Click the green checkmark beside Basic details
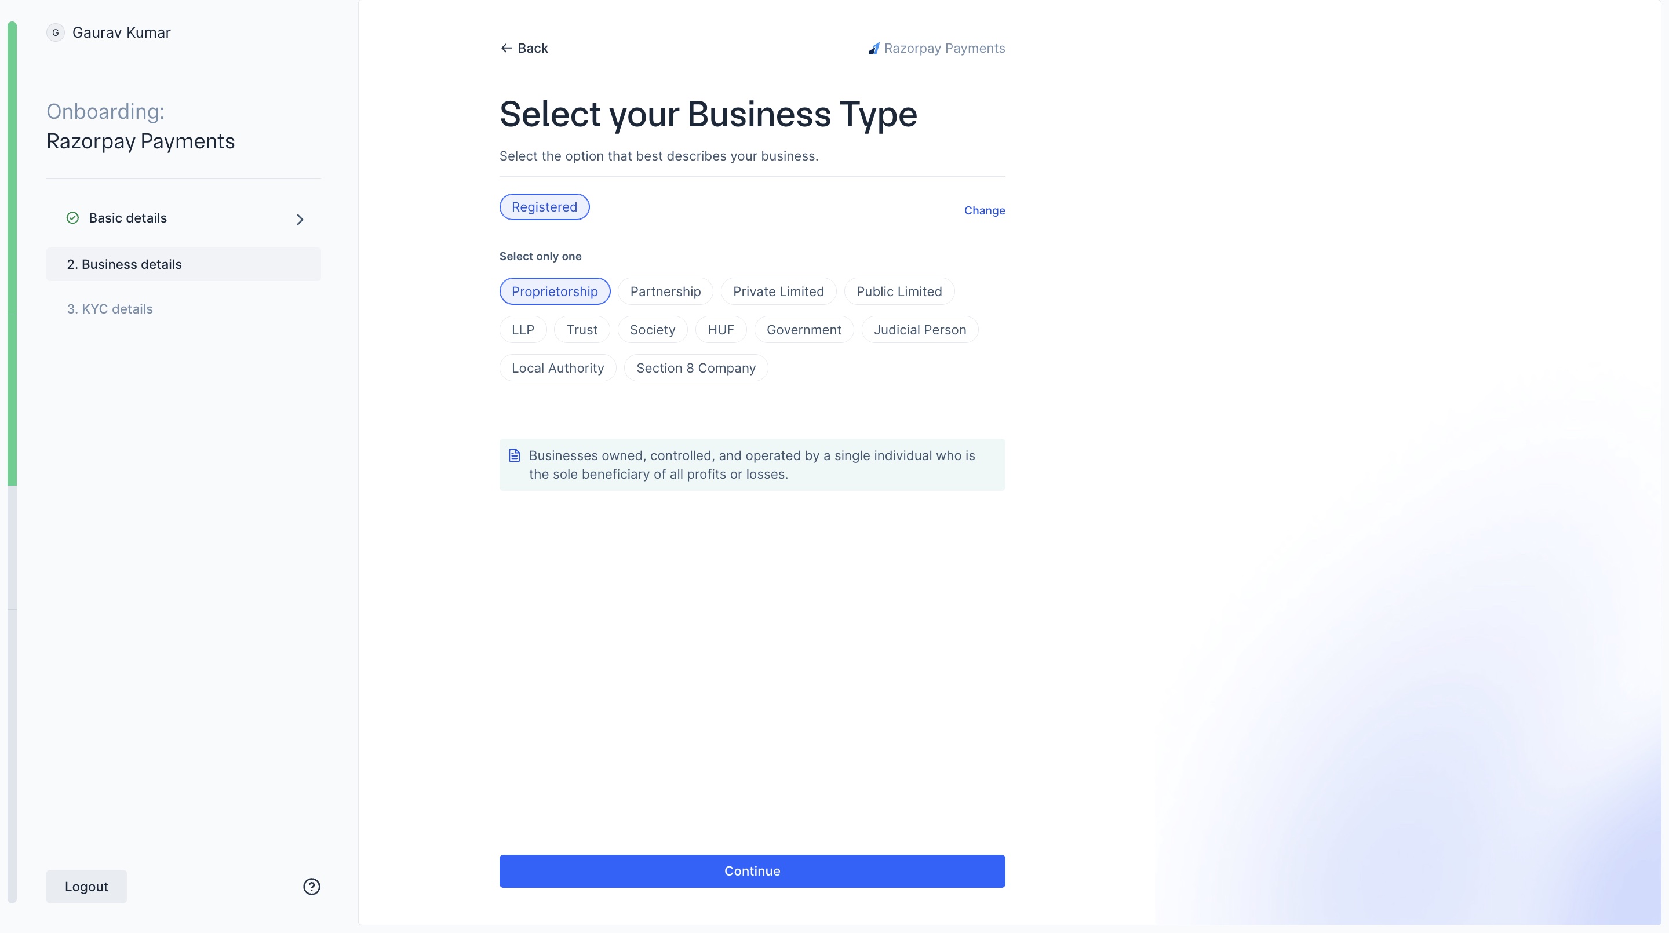1669x933 pixels. [x=72, y=218]
